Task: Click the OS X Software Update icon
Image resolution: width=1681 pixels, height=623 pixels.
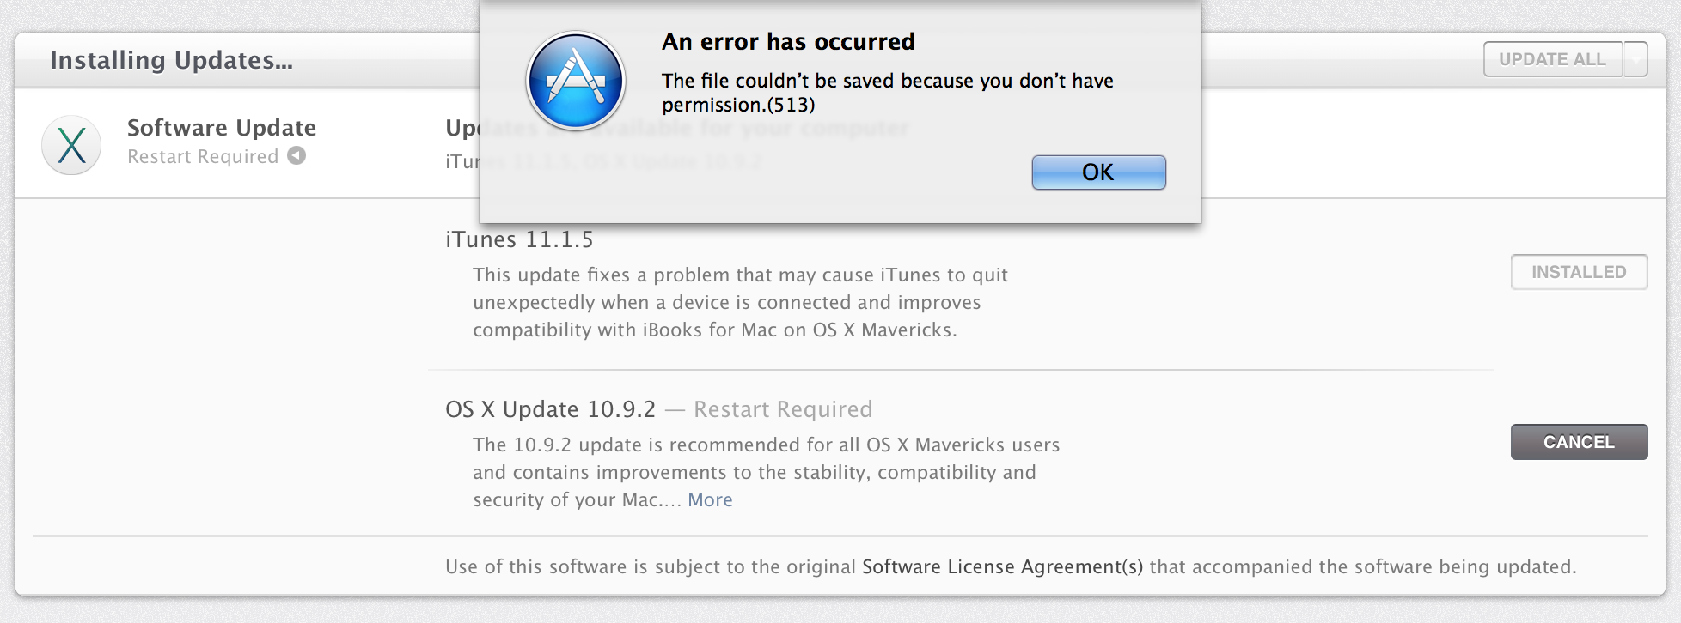Action: click(71, 145)
